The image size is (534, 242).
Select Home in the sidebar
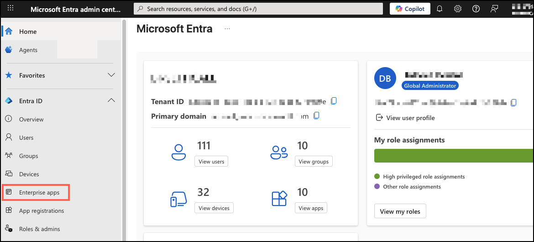pos(61,32)
